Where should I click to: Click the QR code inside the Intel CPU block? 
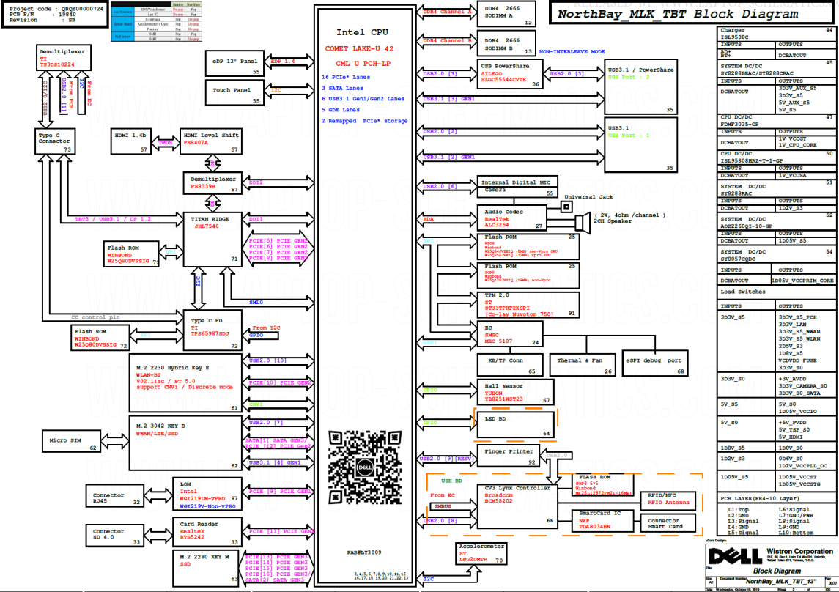[365, 467]
